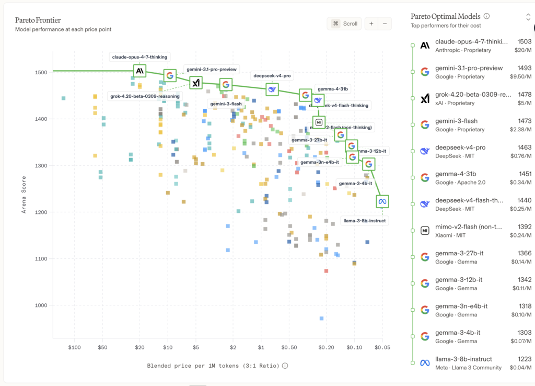Click xAI logo in grok-4.20 list row
This screenshot has width=535, height=386.
(425, 98)
